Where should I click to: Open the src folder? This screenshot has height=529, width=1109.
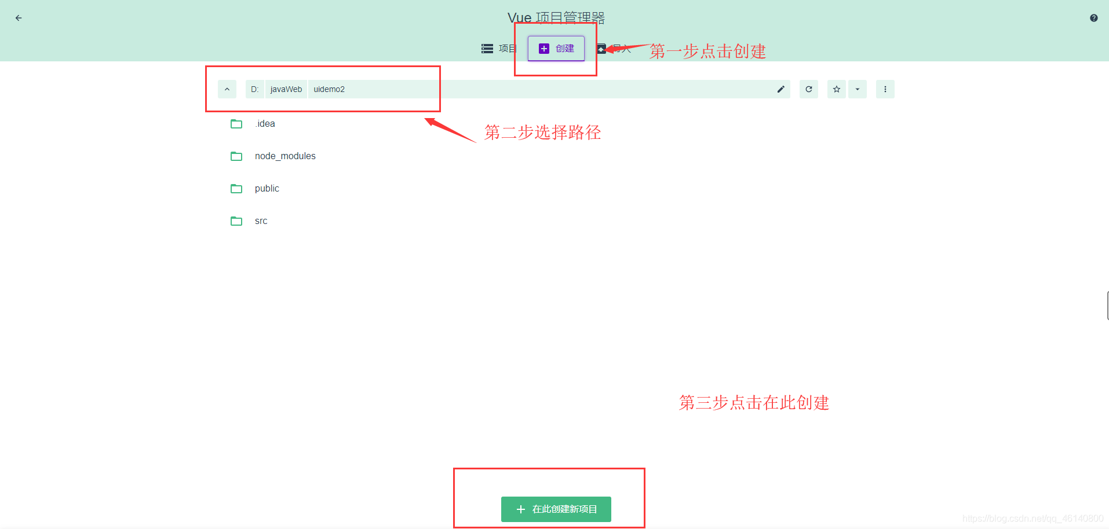[x=556, y=221]
